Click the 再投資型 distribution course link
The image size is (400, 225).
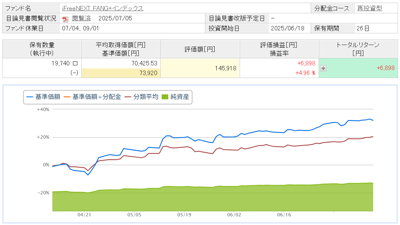[370, 9]
